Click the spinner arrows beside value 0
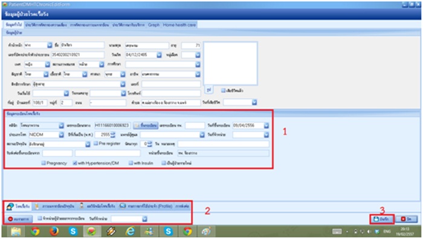 pos(150,144)
